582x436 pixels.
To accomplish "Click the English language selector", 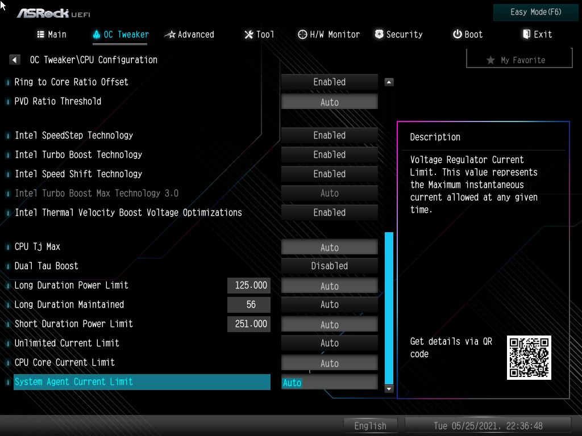I will point(371,425).
